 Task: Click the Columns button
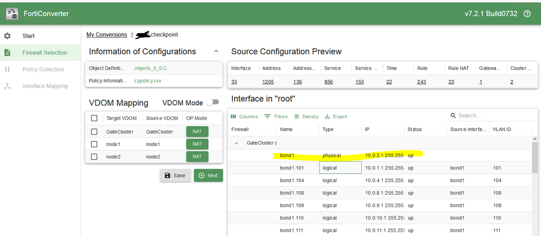pos(244,116)
